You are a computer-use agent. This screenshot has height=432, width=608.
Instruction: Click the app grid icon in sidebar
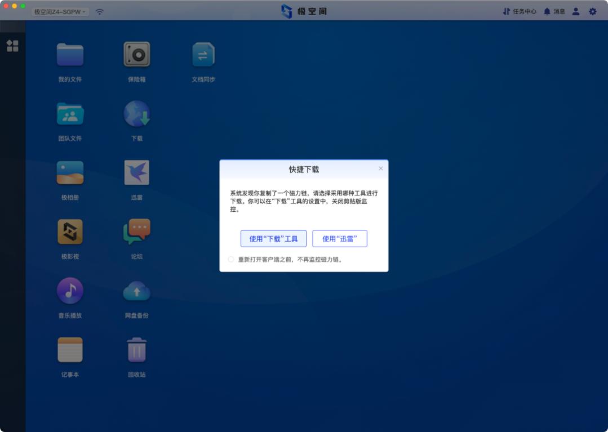pyautogui.click(x=12, y=46)
